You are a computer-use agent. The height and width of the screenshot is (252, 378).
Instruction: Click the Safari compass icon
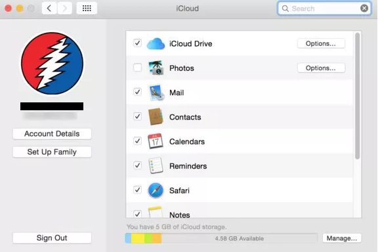click(x=156, y=190)
